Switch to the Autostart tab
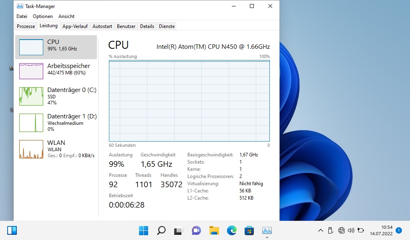Image resolution: width=410 pixels, height=240 pixels. tap(102, 26)
